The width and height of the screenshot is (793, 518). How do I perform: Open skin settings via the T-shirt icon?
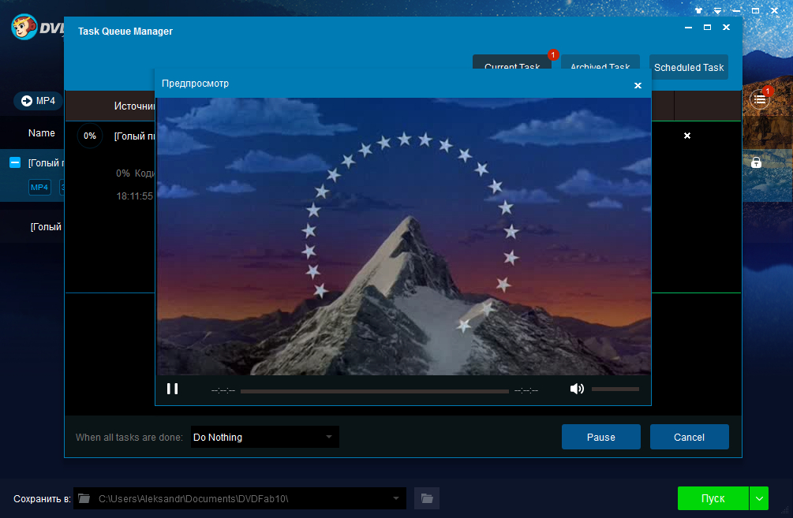698,11
